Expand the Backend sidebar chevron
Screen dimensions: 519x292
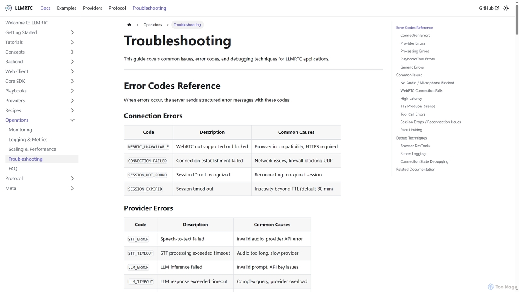72,62
